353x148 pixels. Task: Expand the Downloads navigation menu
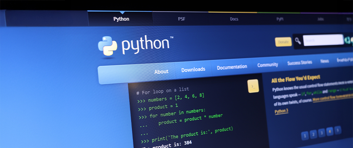tap(193, 69)
